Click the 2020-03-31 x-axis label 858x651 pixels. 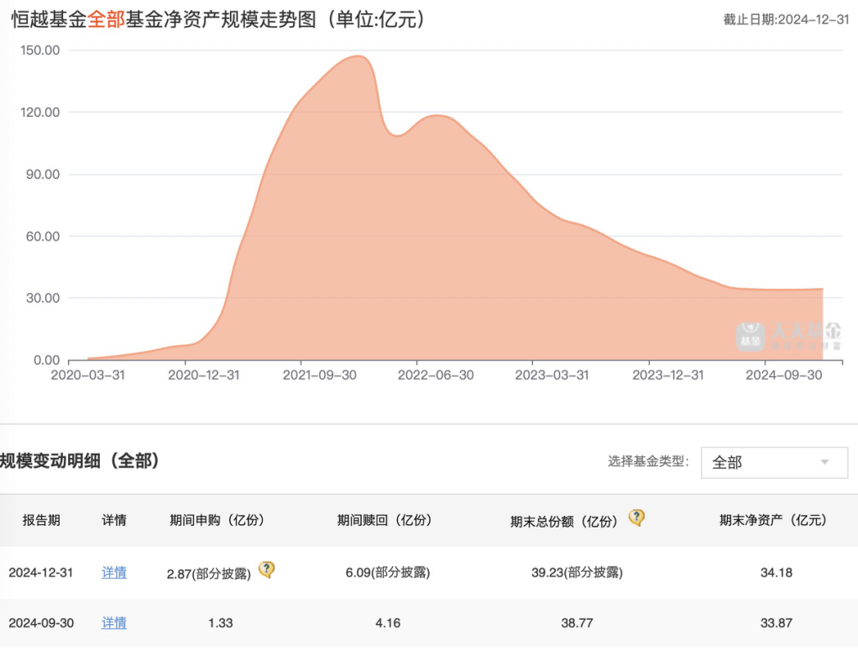tap(88, 375)
